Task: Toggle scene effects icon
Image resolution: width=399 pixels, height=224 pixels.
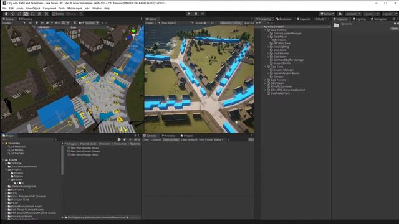Action: pos(48,23)
